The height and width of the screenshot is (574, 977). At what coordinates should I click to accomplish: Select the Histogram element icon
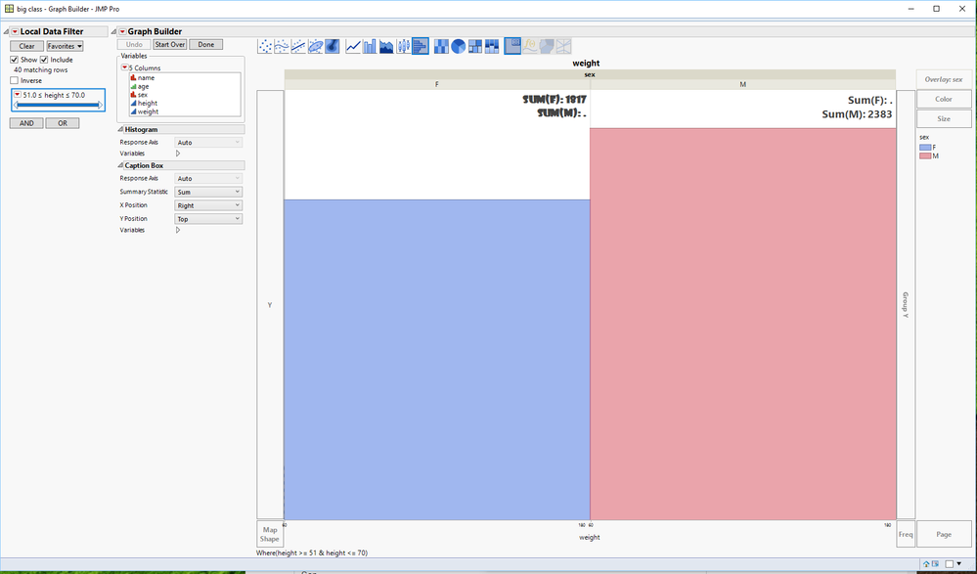pyautogui.click(x=421, y=46)
